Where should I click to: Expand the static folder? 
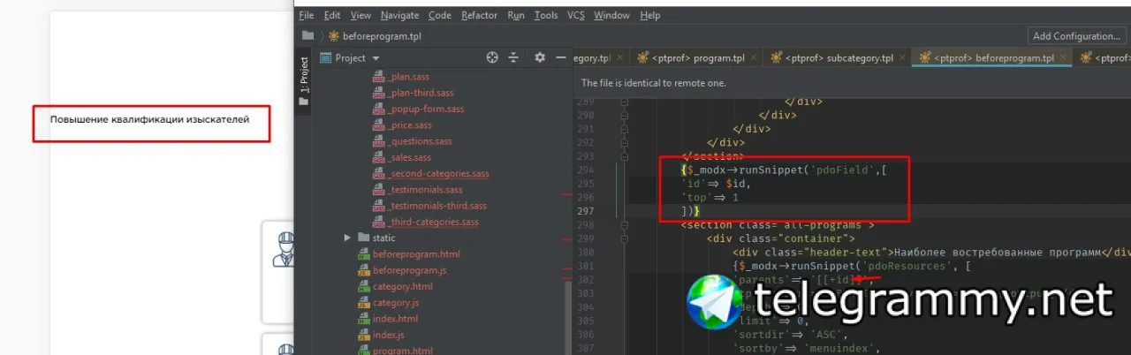(x=347, y=238)
